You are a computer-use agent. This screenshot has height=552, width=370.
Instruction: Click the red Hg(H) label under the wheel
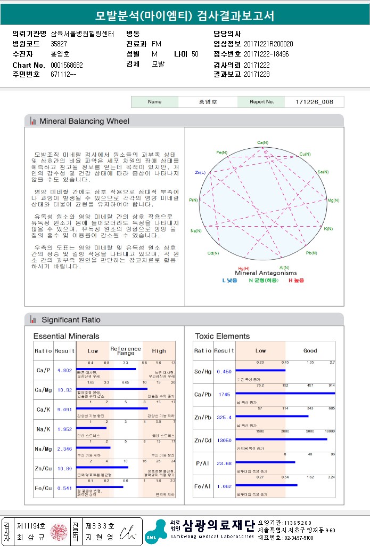pyautogui.click(x=243, y=269)
